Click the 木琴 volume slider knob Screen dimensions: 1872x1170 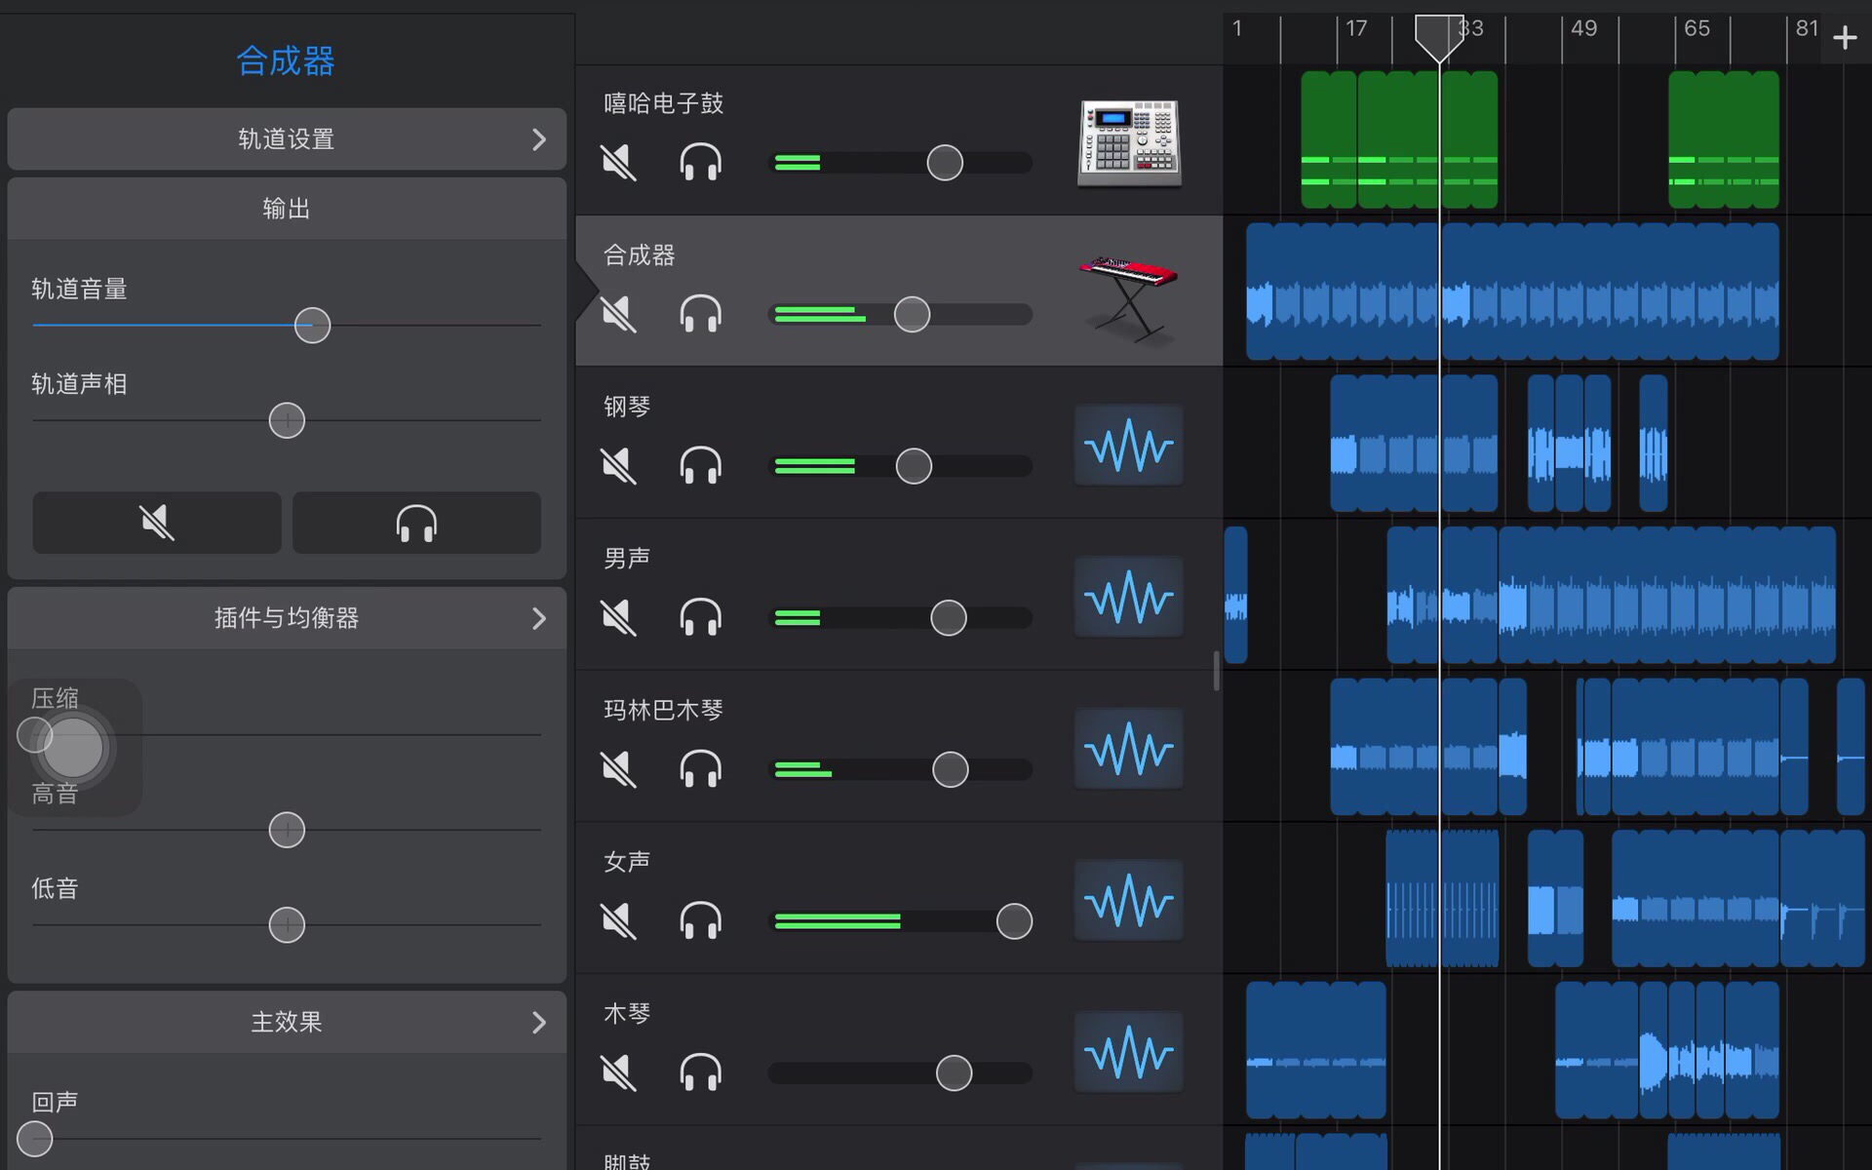954,1072
